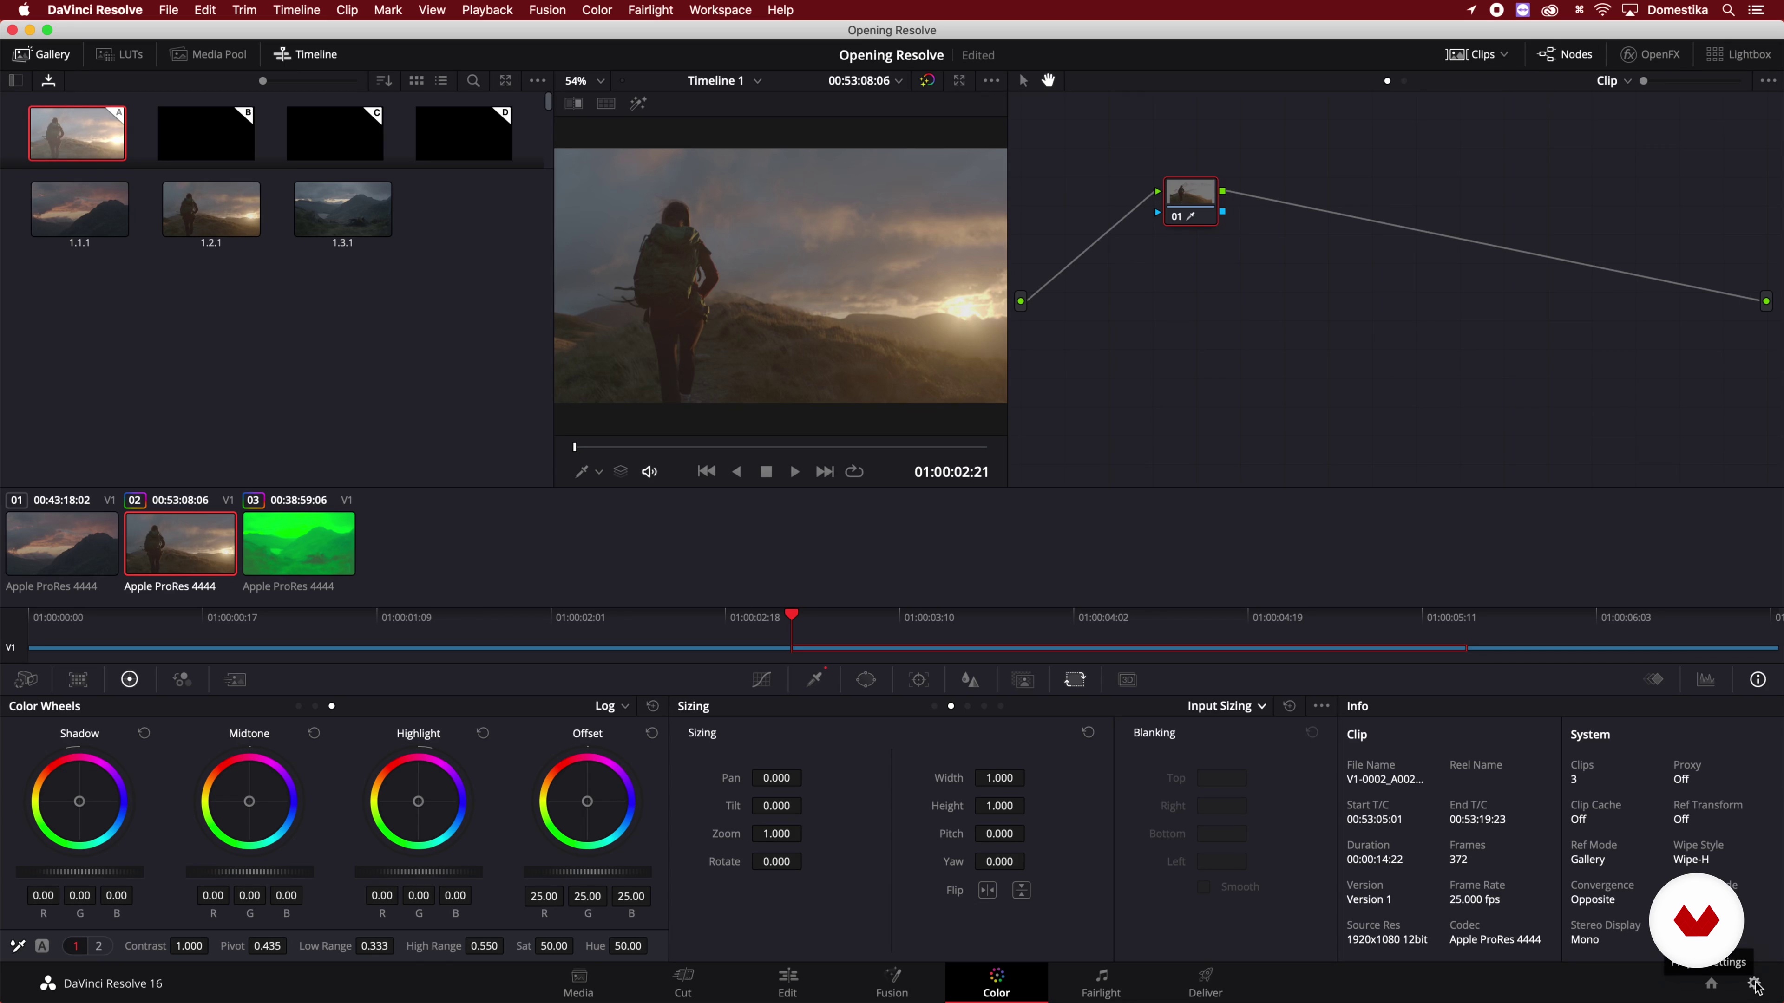Screen dimensions: 1784x1003
Task: Click the Midtone master wheel slider
Action: tap(249, 872)
